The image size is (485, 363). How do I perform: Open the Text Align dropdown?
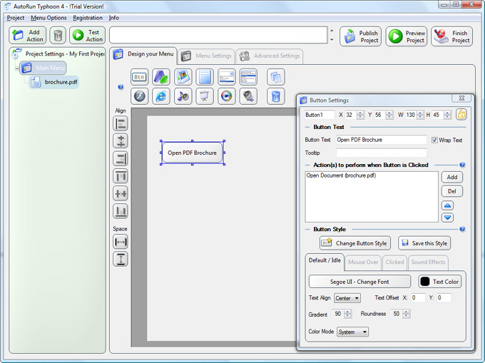[347, 298]
